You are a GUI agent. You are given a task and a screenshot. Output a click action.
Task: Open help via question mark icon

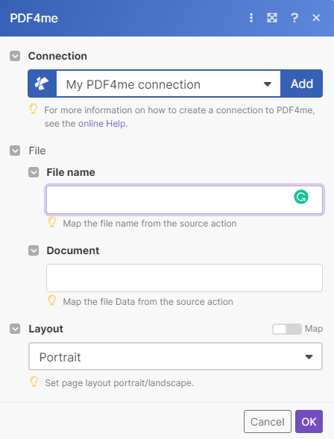[294, 18]
